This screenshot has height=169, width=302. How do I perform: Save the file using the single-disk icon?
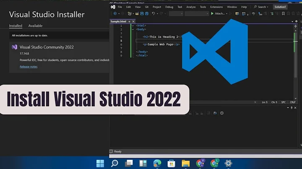pos(142,14)
